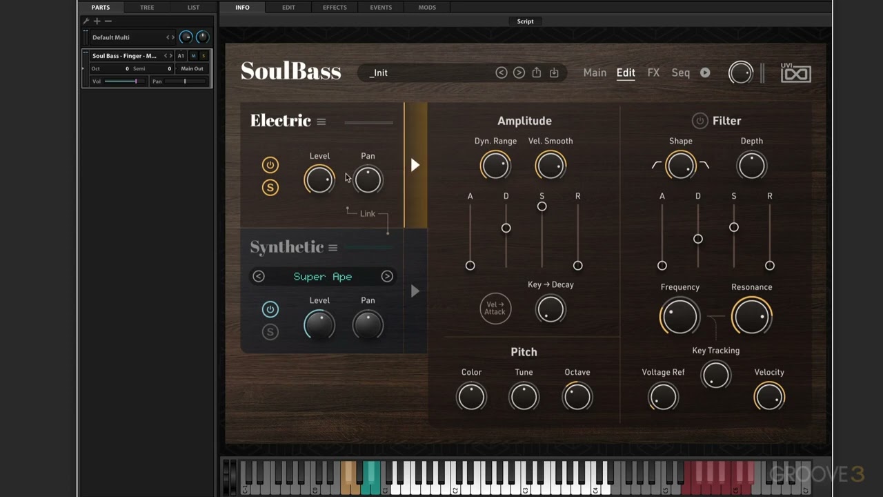The height and width of the screenshot is (497, 883).
Task: Click the preset share/export icon
Action: [536, 72]
